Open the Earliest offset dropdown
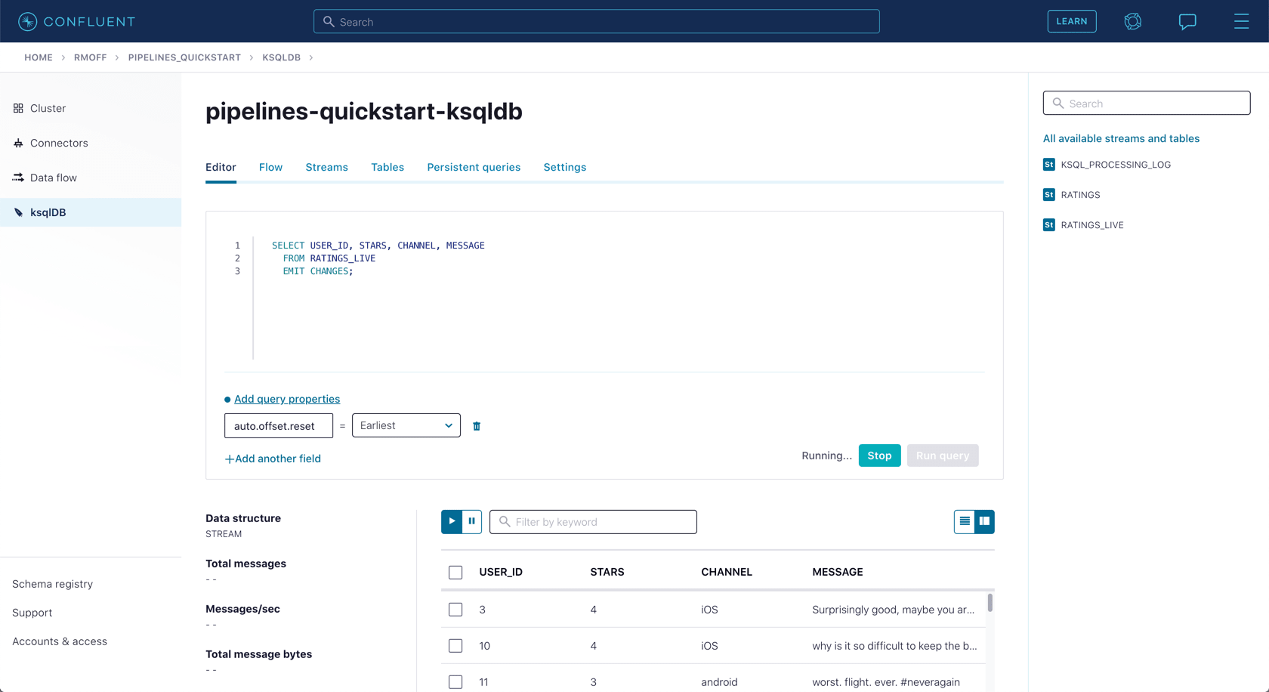Screen dimensions: 1269x692 406,425
